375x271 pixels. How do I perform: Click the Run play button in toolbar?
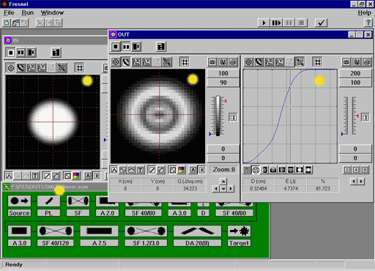tap(264, 23)
